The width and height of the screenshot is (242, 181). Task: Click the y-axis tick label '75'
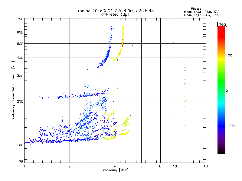pos(21,162)
